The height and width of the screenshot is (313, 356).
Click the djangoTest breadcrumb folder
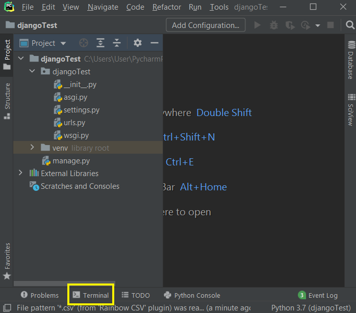tap(32, 25)
